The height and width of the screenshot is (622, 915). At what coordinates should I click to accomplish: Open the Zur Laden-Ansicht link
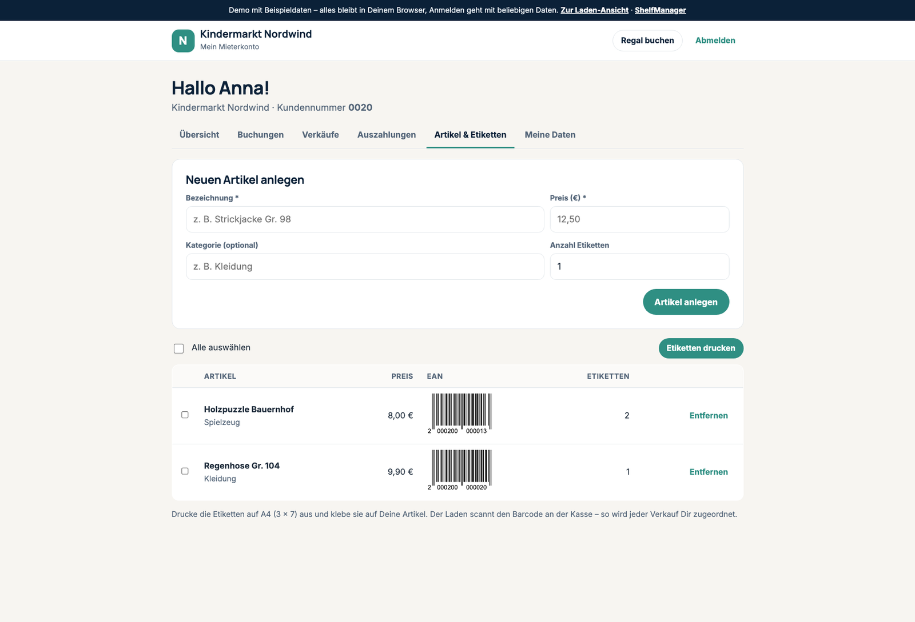point(594,10)
